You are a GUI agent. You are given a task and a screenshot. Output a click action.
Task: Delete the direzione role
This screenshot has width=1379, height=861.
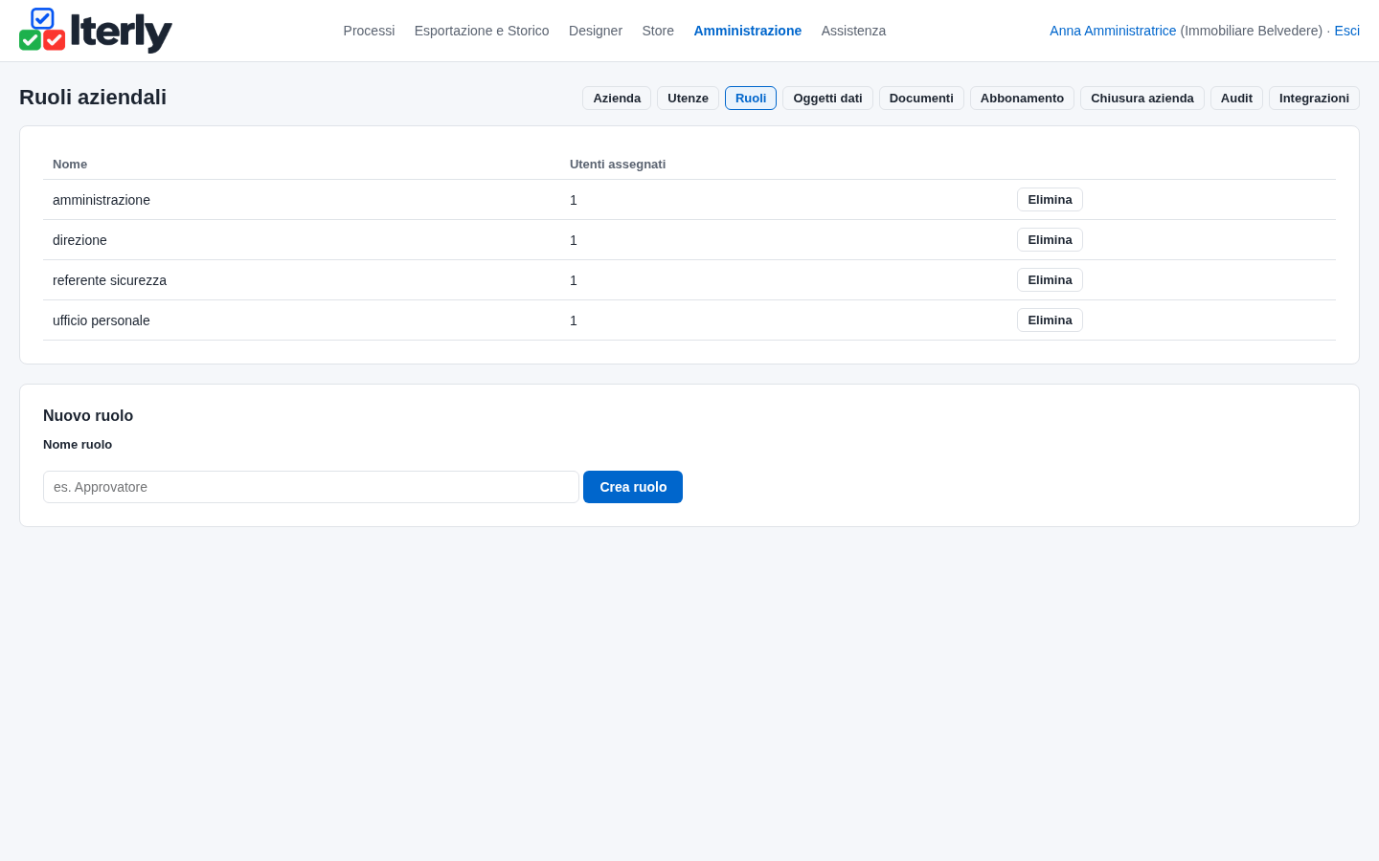click(1050, 239)
